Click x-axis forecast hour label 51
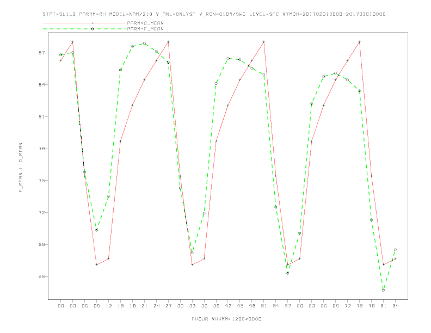 coord(264,306)
